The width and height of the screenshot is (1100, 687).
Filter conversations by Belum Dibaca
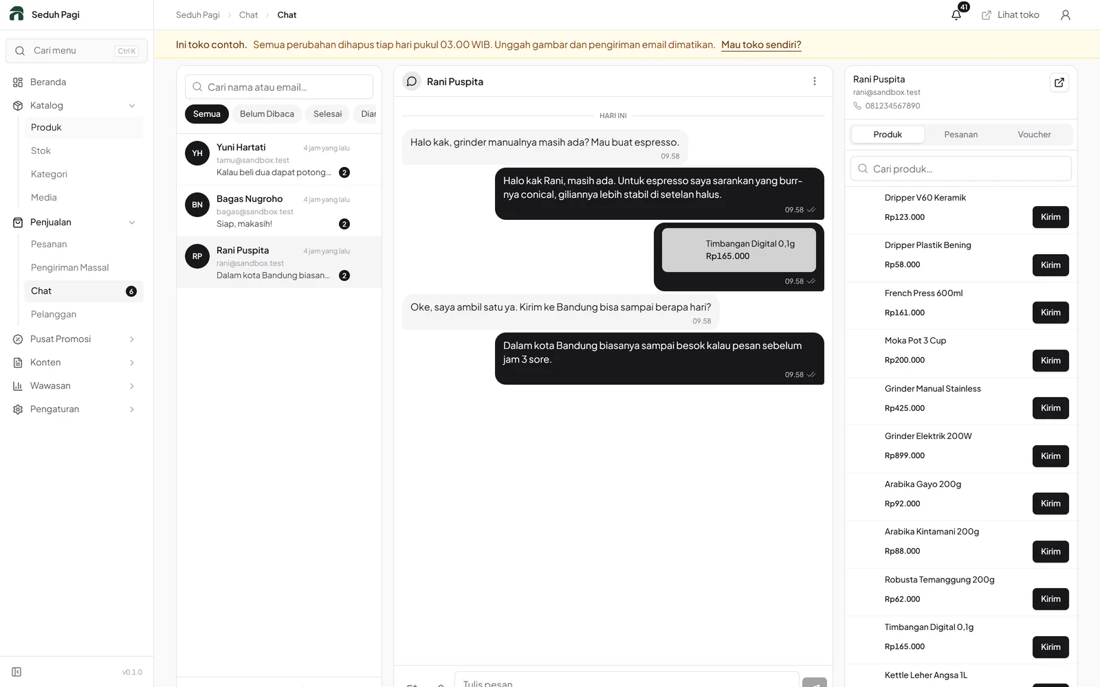pyautogui.click(x=267, y=114)
